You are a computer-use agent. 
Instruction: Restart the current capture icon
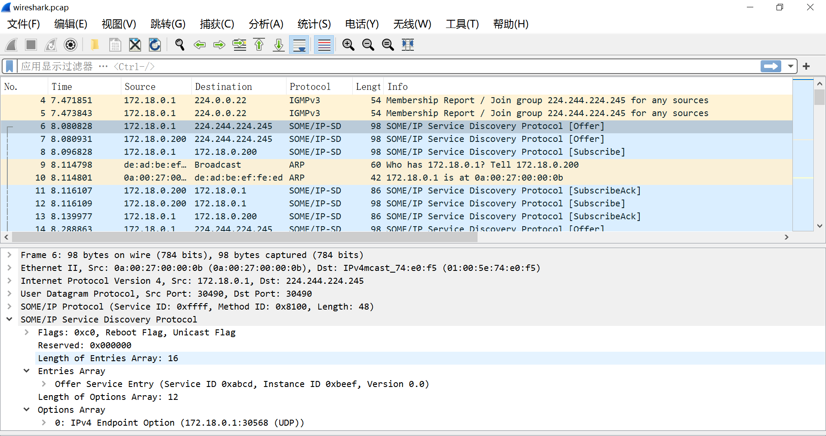51,45
